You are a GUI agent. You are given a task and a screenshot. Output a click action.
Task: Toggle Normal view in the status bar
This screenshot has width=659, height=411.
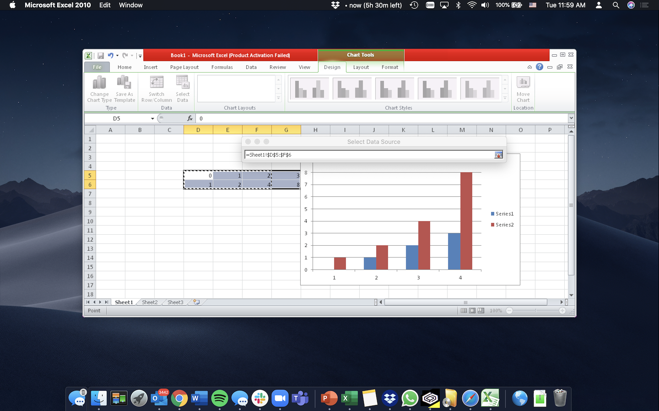click(x=464, y=310)
